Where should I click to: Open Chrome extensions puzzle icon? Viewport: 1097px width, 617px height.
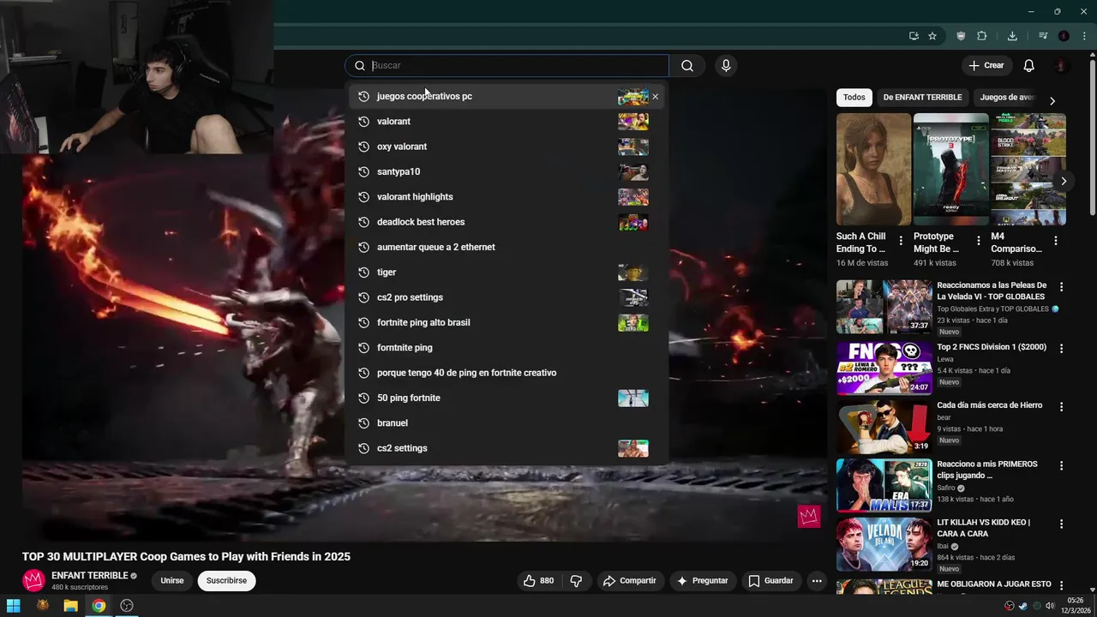[x=982, y=36]
